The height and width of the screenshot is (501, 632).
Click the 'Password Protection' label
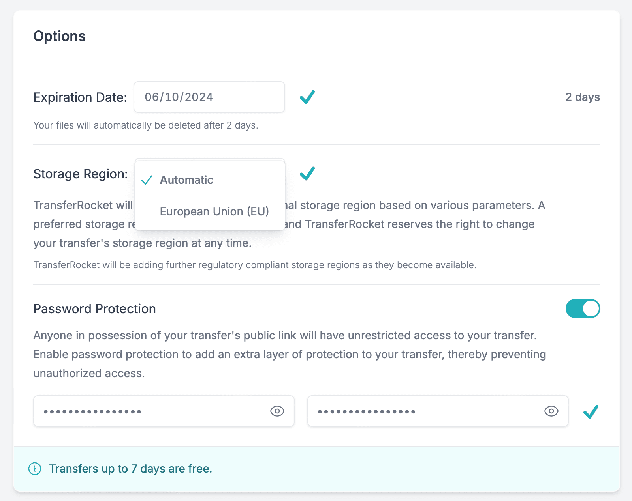point(95,308)
